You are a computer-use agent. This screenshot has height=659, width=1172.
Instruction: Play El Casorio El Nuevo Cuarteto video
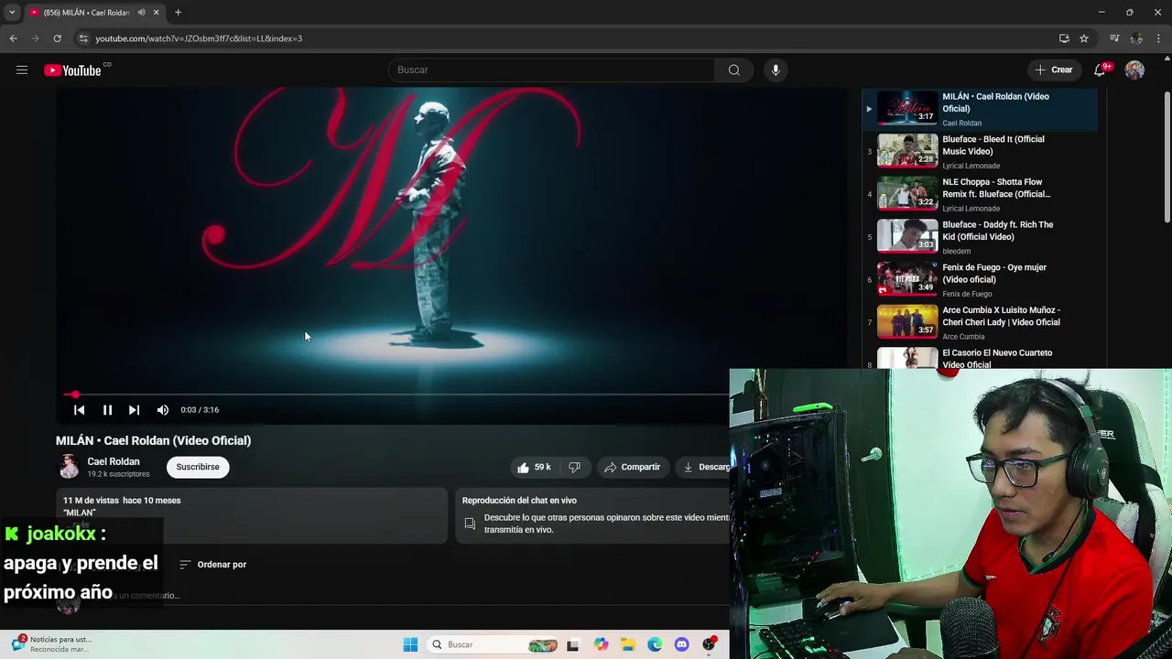979,358
